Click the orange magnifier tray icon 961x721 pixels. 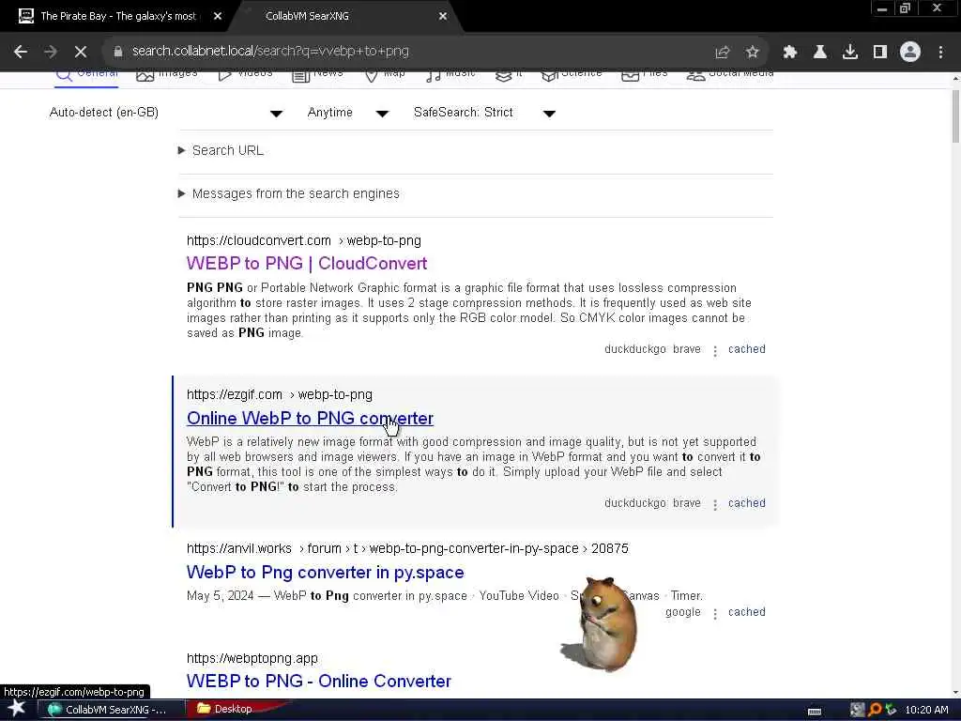coord(875,710)
